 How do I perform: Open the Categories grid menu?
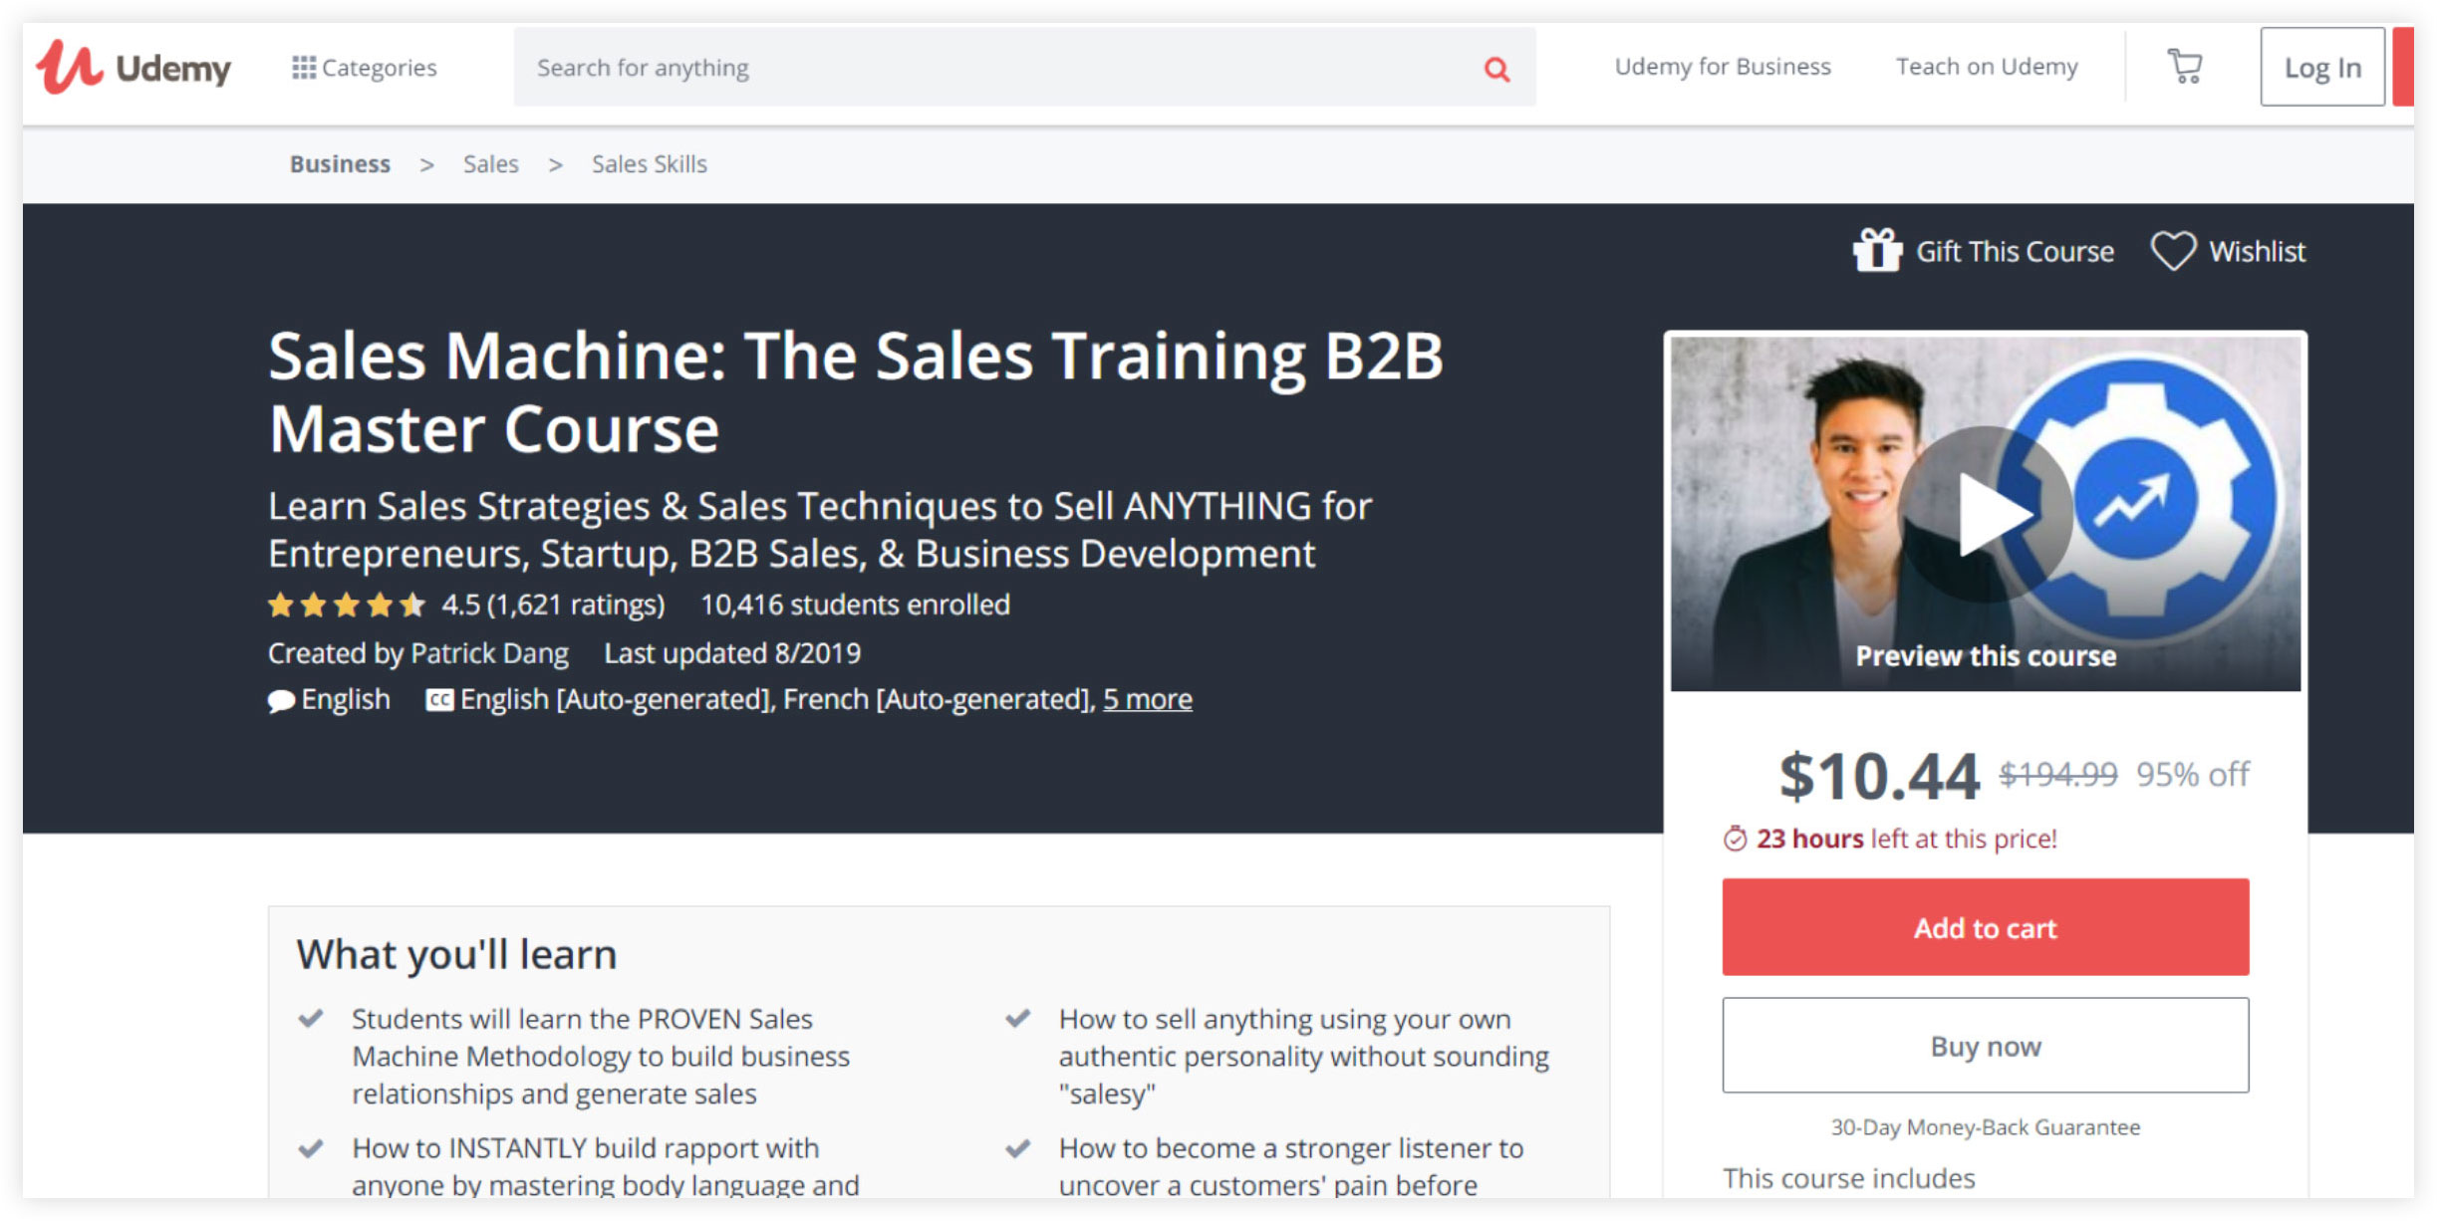click(364, 68)
